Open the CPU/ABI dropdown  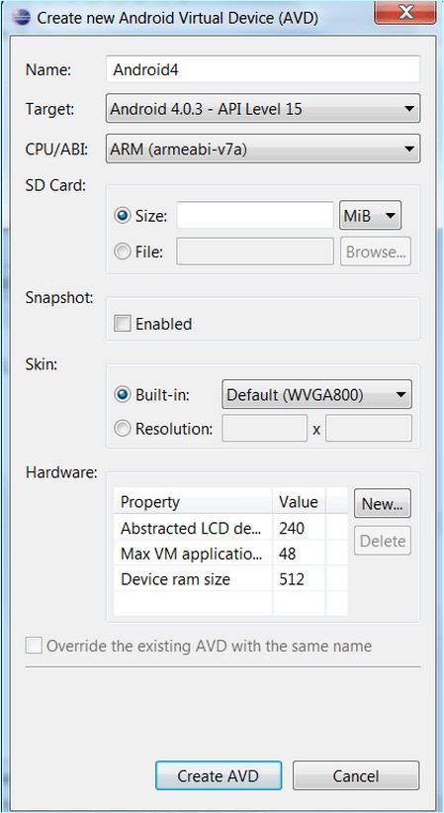(x=263, y=149)
